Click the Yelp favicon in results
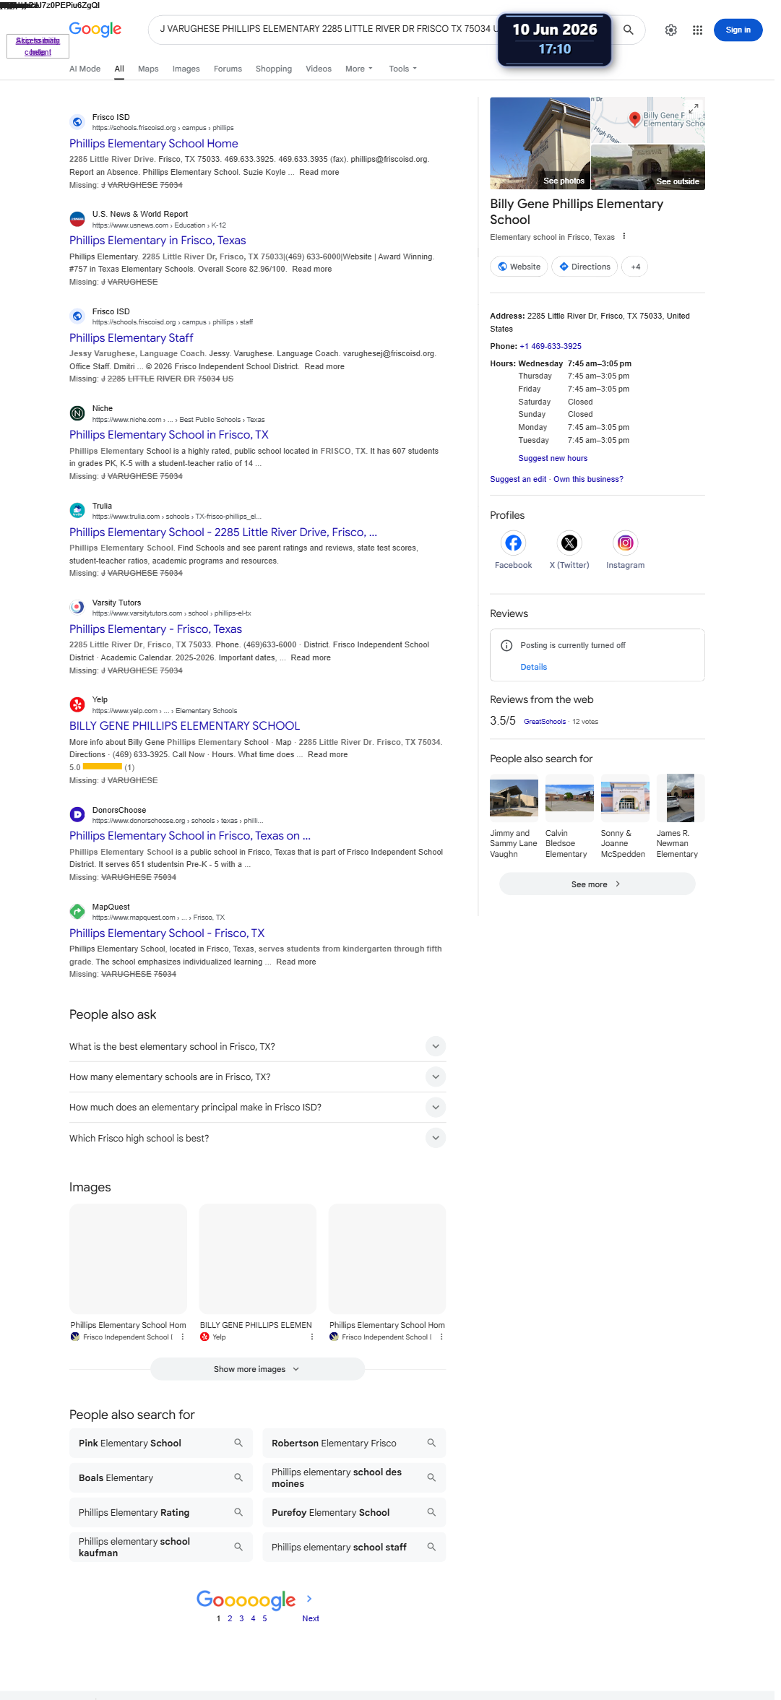This screenshot has width=781, height=1700. (x=77, y=704)
